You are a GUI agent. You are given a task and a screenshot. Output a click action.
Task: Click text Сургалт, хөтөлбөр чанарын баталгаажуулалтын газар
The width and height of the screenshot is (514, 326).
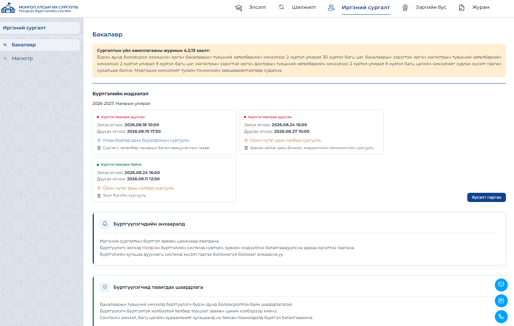tap(156, 148)
